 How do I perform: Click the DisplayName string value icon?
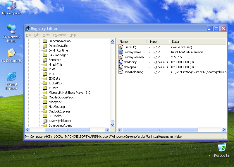point(121,52)
